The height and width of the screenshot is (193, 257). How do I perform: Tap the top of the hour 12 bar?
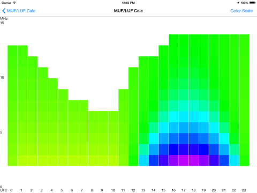pos(133,73)
